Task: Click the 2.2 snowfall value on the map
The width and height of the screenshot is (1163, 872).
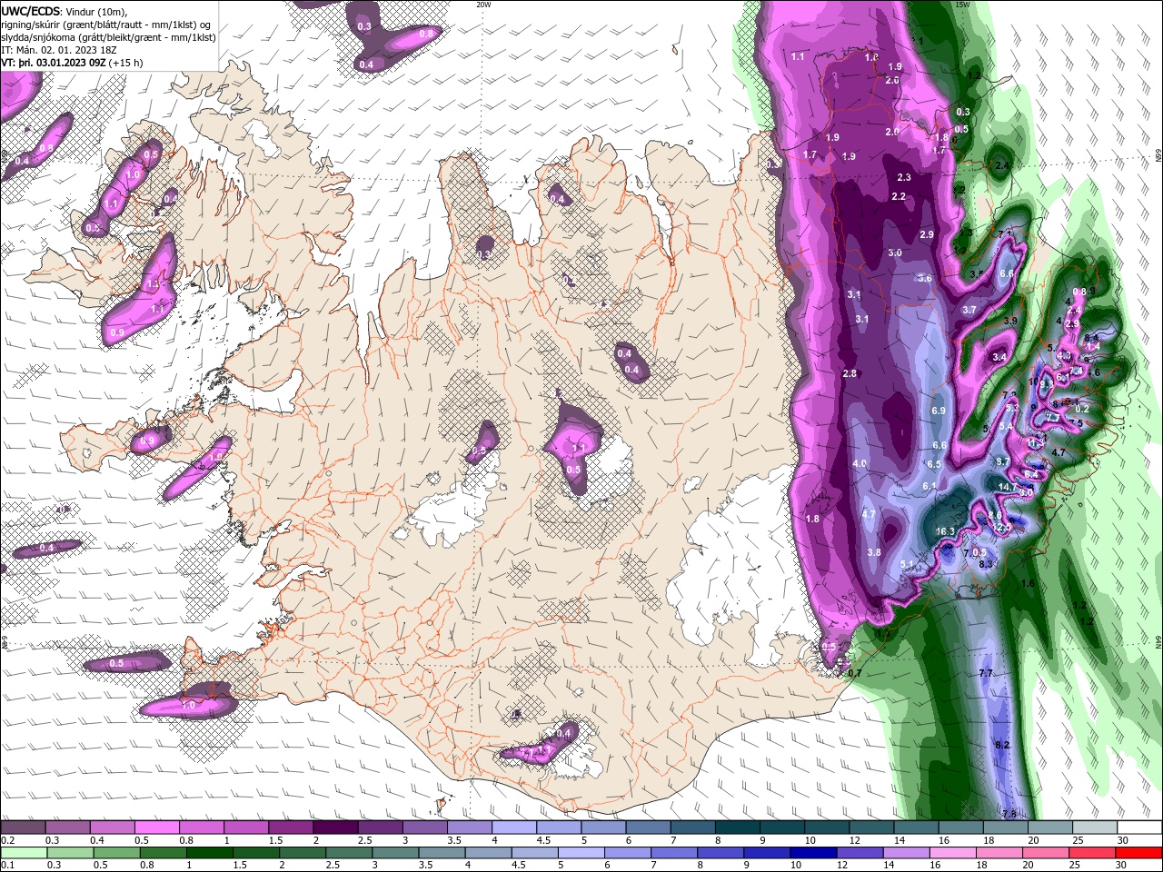Action: click(x=899, y=196)
